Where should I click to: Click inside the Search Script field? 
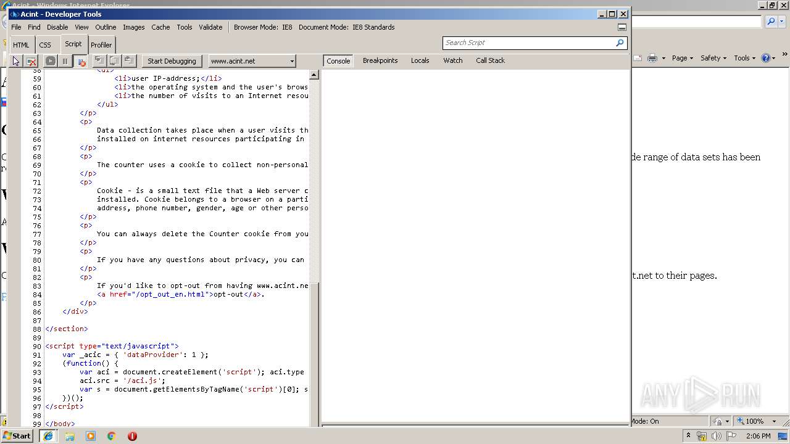[528, 43]
